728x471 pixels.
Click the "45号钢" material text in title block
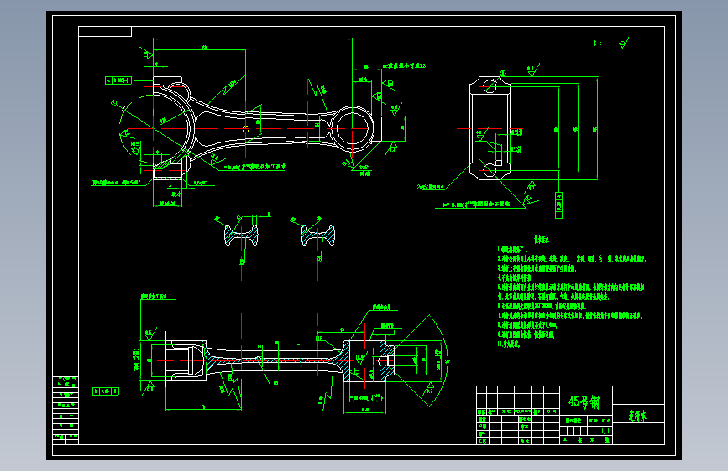[584, 402]
